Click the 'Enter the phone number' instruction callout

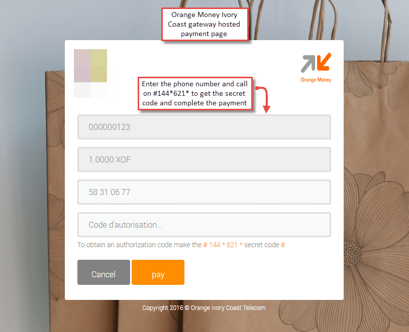195,93
